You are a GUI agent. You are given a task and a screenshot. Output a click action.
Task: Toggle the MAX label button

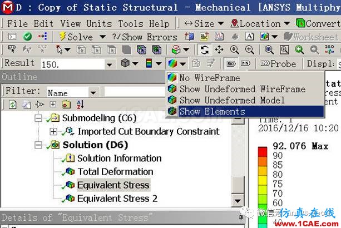click(231, 63)
